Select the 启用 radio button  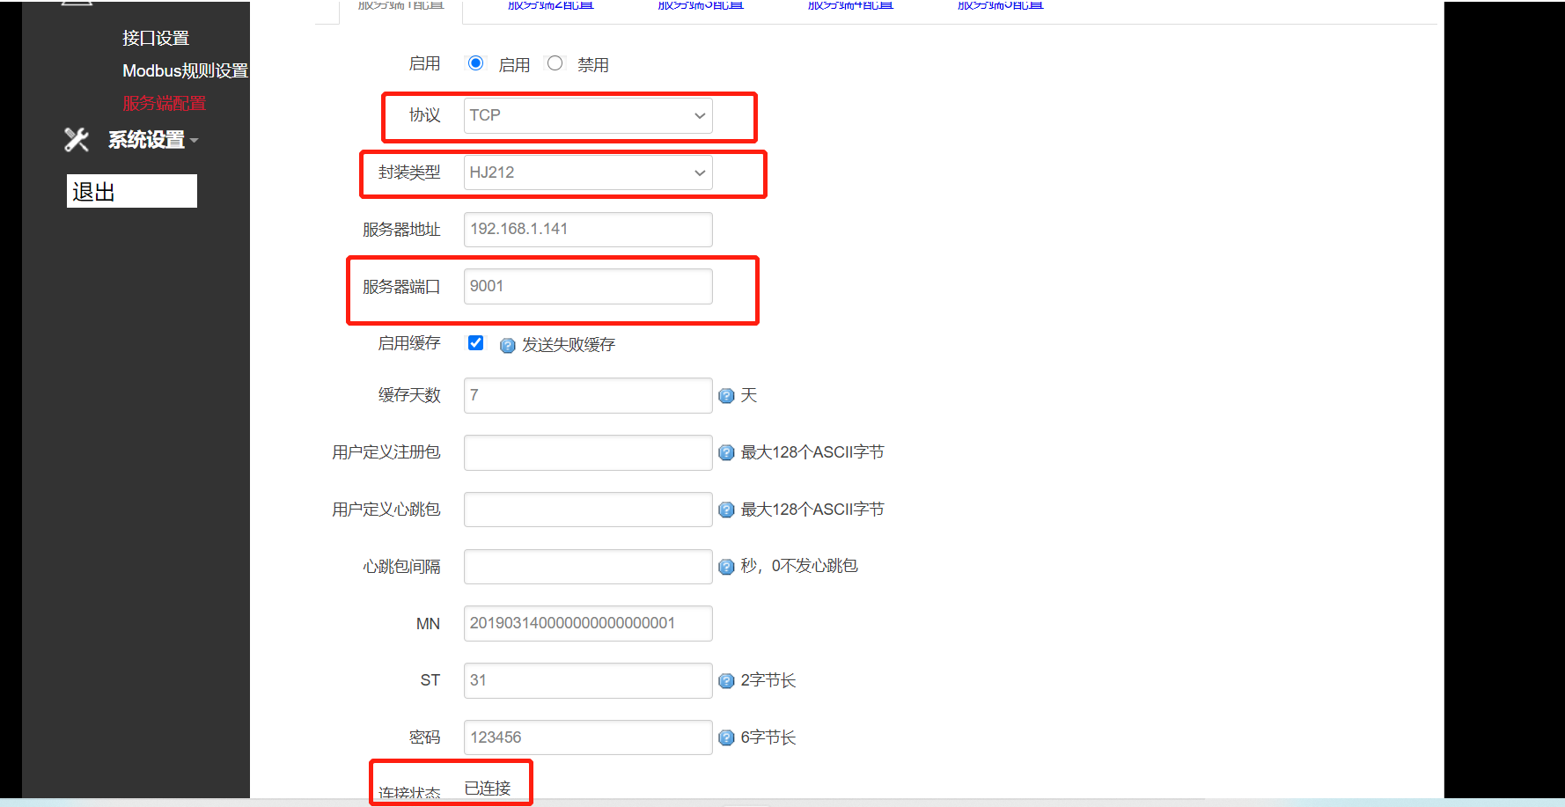[475, 62]
